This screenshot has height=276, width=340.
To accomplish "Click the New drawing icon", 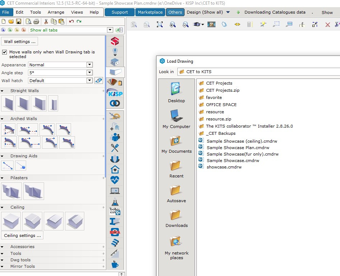I will pyautogui.click(x=4, y=22).
